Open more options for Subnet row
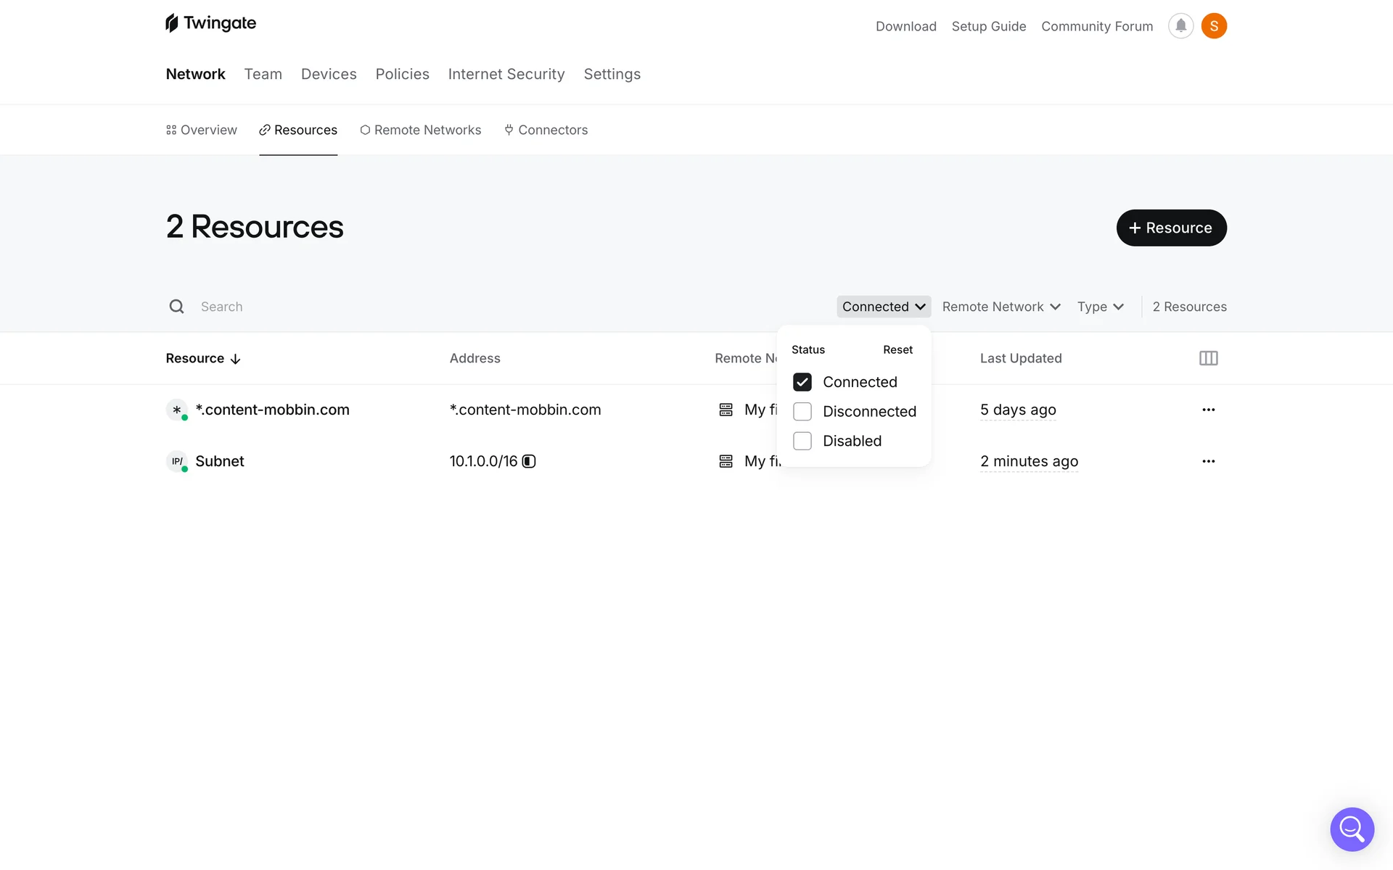Screen dimensions: 1393x870 (1208, 461)
